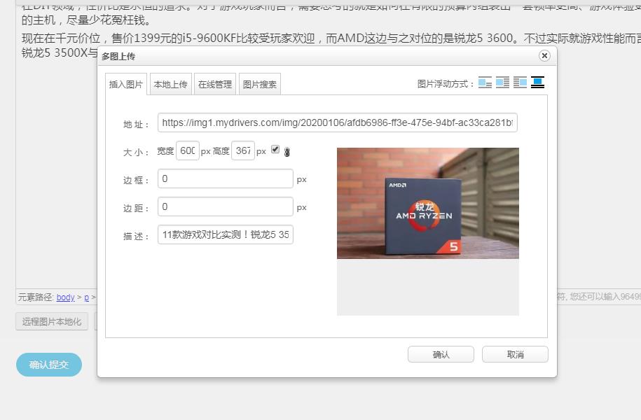Click the 大小 label
This screenshot has height=420, width=641.
click(136, 153)
